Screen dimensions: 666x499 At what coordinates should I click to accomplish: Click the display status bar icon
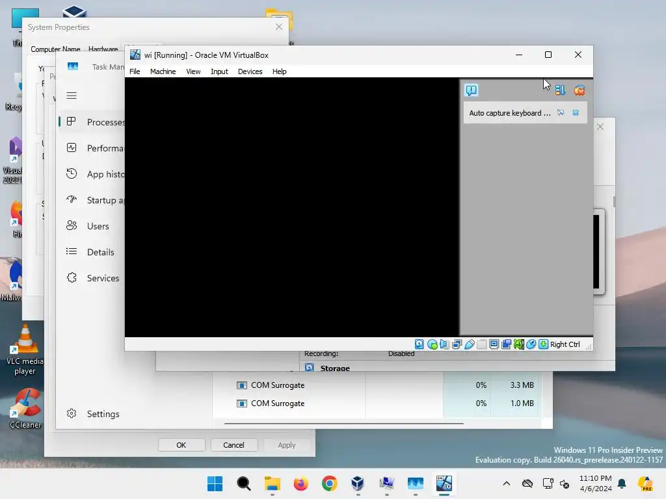click(494, 344)
